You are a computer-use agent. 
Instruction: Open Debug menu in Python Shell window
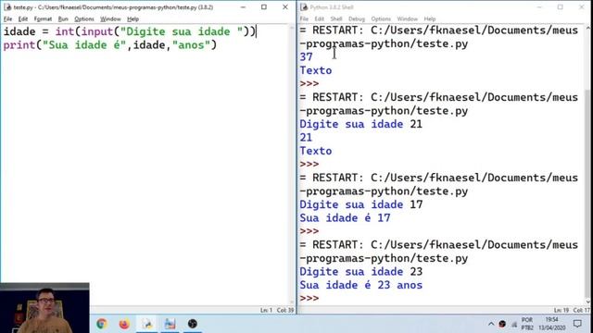pos(357,18)
